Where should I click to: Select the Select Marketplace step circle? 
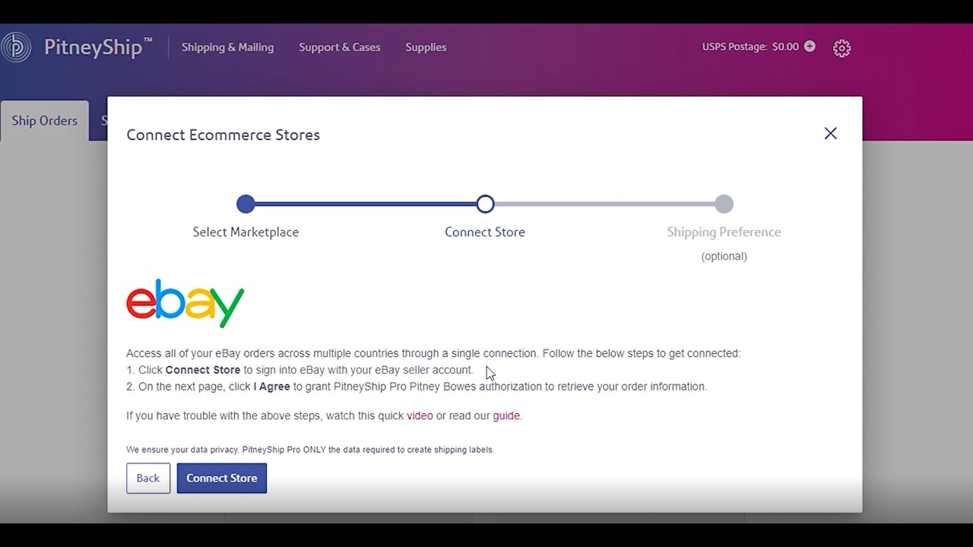click(x=246, y=204)
